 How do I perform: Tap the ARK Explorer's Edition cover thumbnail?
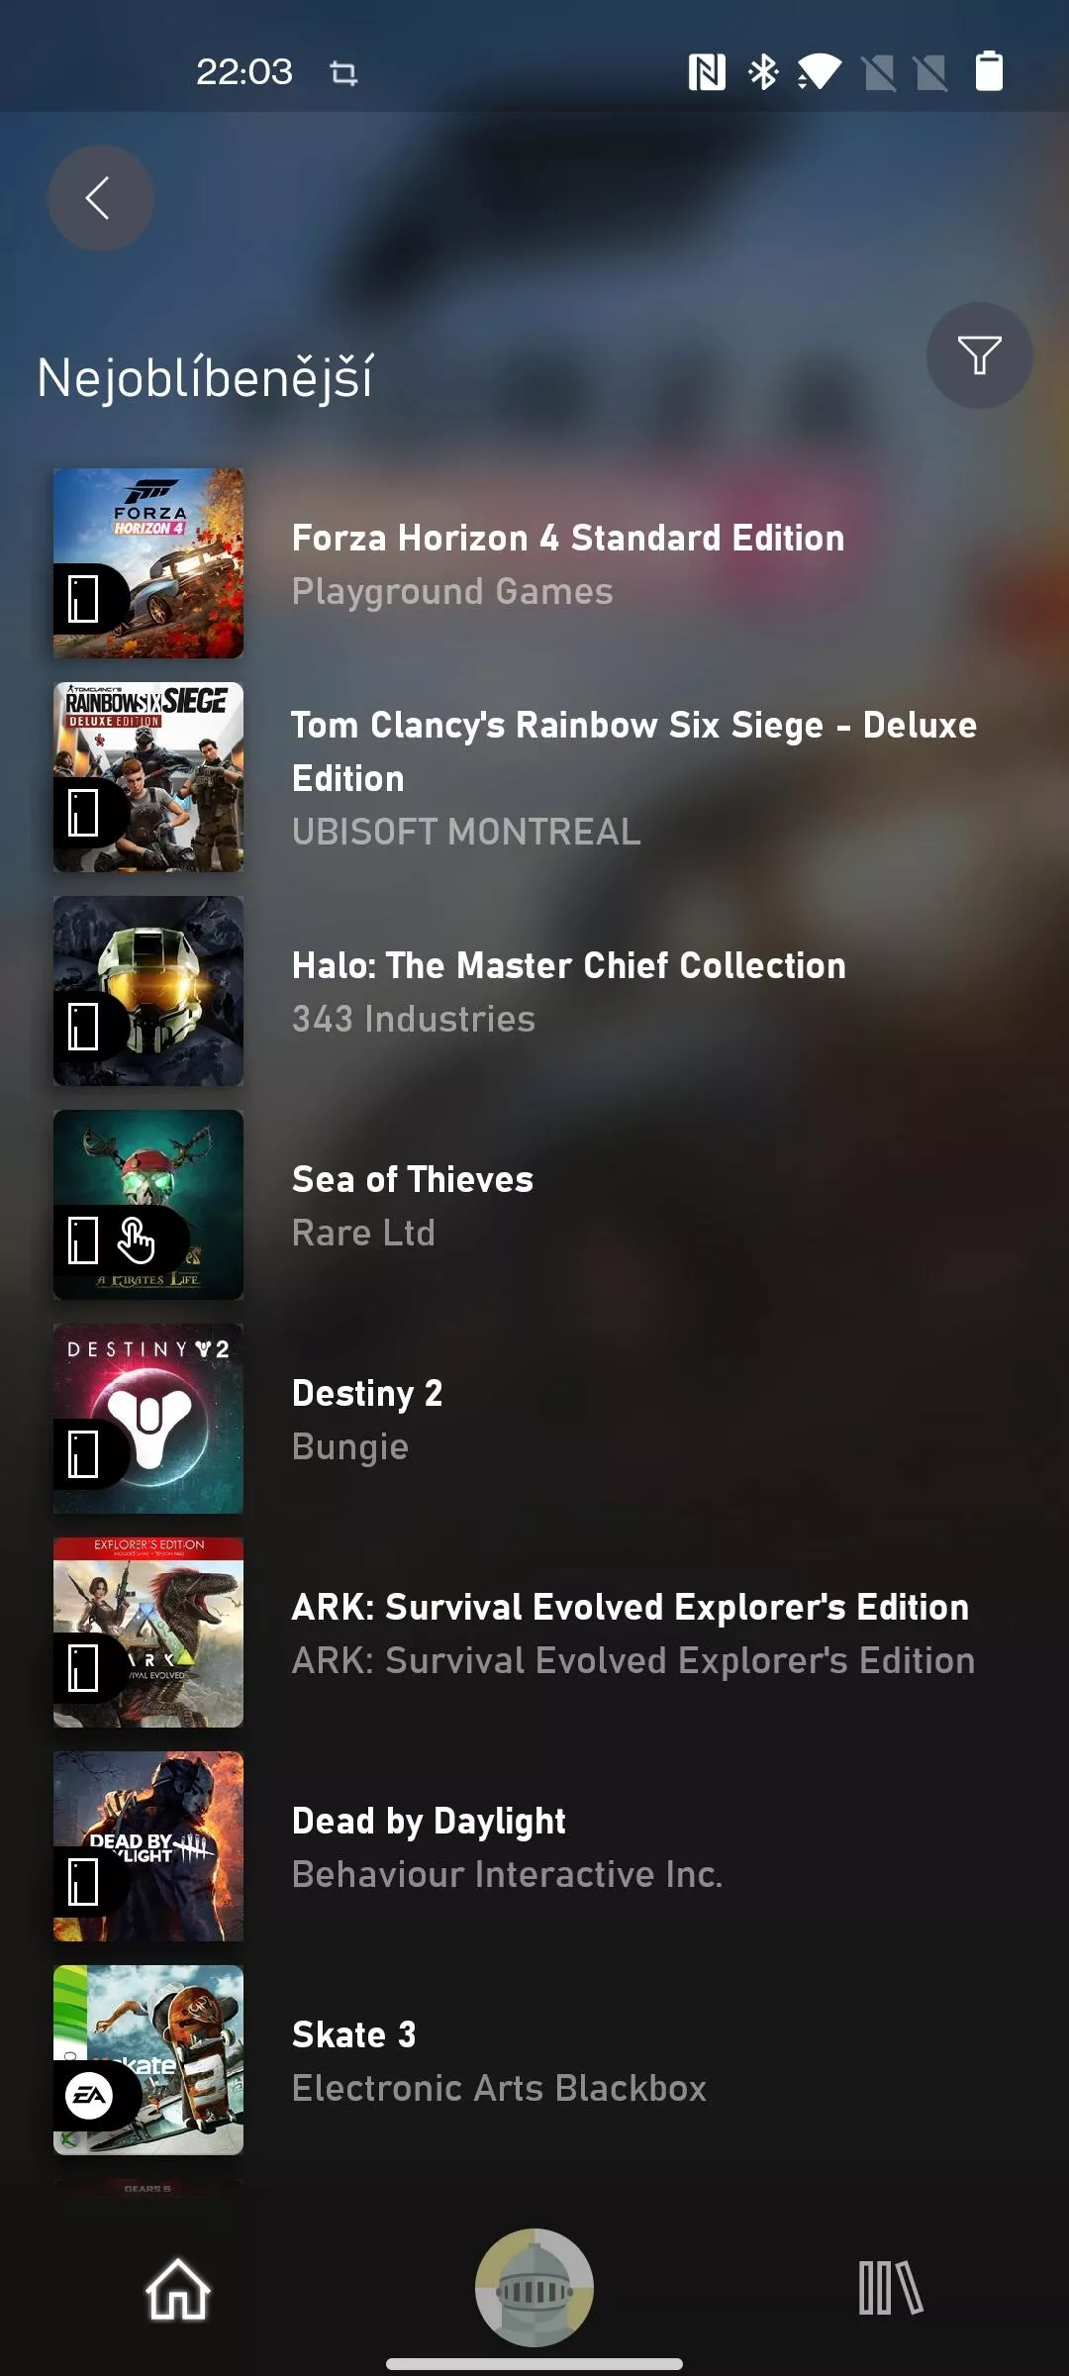click(148, 1633)
